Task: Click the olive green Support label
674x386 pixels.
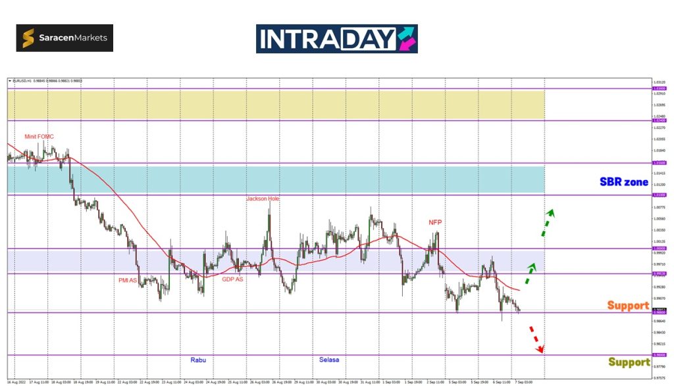Action: pyautogui.click(x=629, y=362)
